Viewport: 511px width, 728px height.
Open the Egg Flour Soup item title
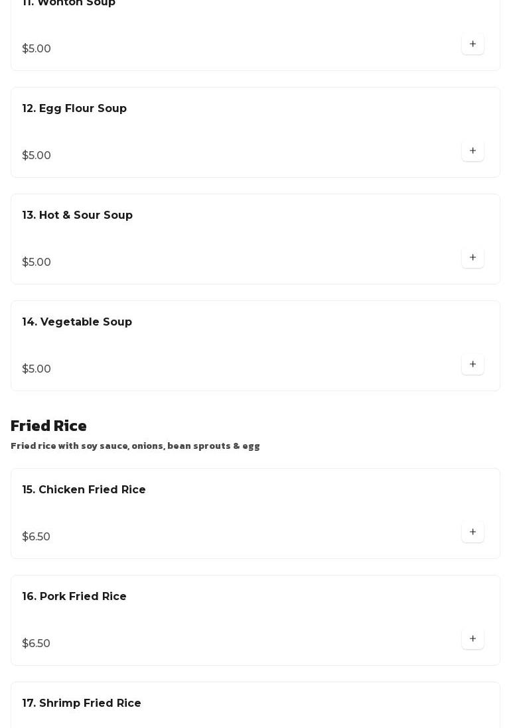(x=74, y=109)
